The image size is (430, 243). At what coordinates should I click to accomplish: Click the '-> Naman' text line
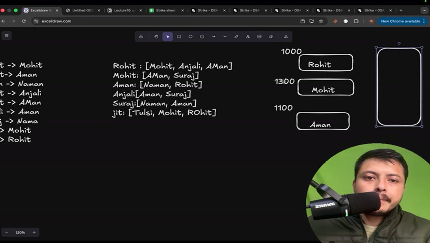(x=21, y=84)
